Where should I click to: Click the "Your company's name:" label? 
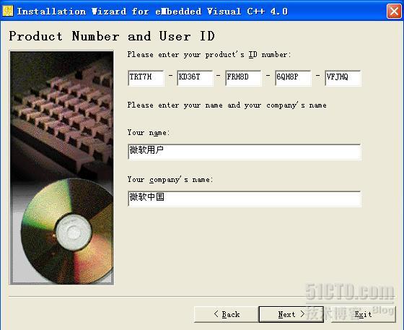(170, 179)
